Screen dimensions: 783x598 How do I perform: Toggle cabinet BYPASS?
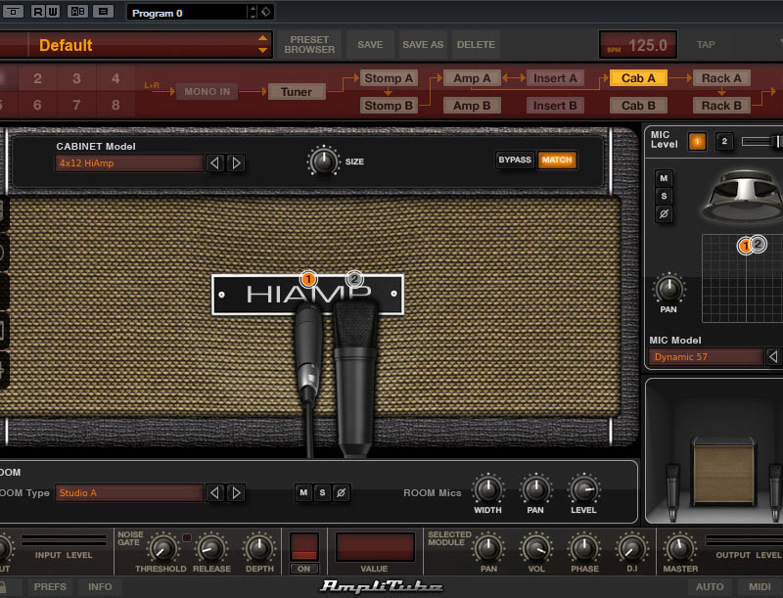click(515, 161)
